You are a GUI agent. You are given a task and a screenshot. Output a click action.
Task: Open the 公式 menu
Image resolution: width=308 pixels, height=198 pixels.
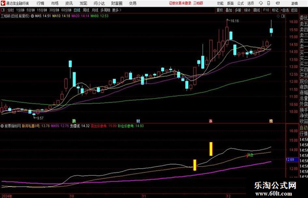(x=241, y=3)
